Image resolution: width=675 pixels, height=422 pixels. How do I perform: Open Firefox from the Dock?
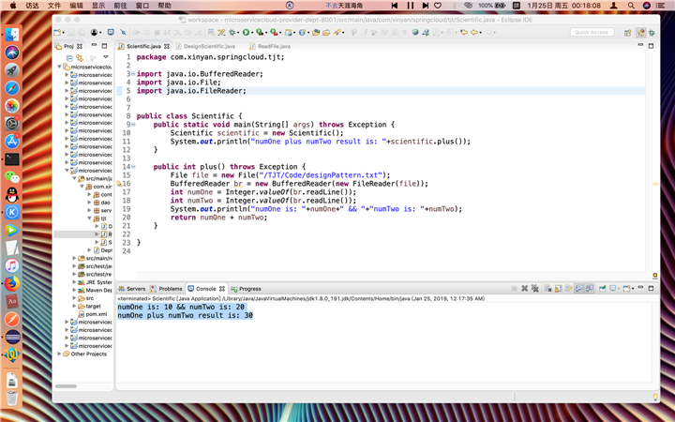12,283
